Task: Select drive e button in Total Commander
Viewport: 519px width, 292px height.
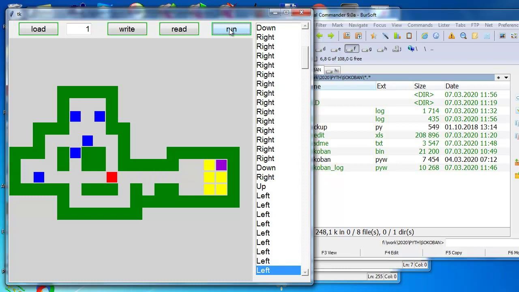Action: click(x=336, y=49)
